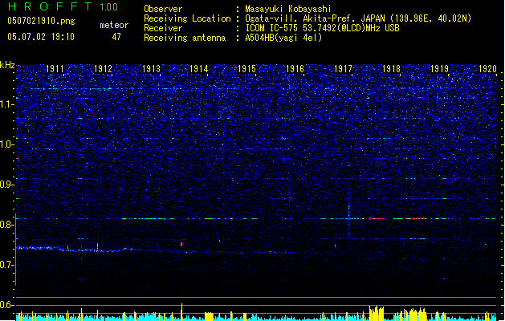Click the 1911 time marker
The image size is (505, 321).
point(55,70)
